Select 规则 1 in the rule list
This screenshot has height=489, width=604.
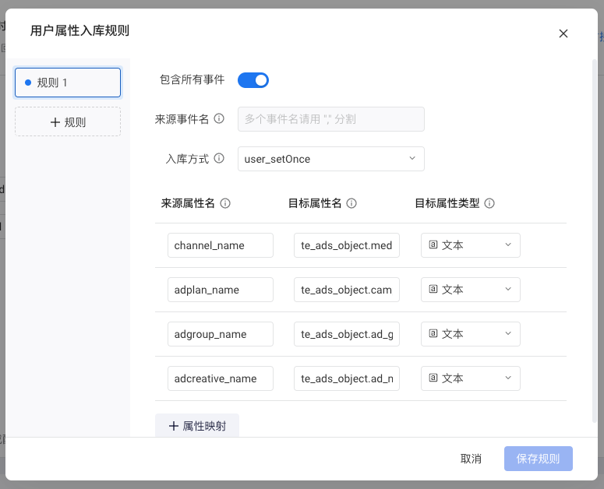pyautogui.click(x=68, y=83)
